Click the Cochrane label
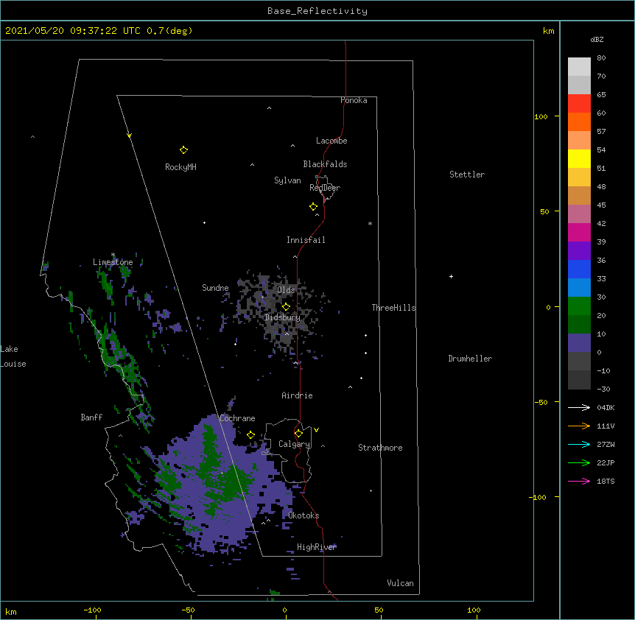Screen dimensions: 635x620 coord(237,418)
